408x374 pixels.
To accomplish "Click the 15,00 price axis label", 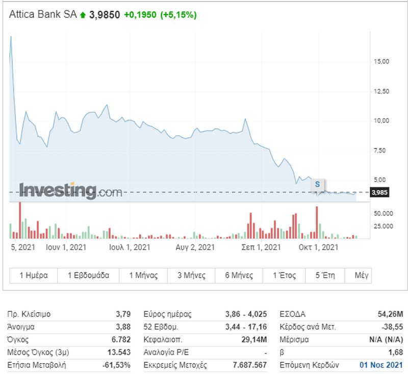I will tap(381, 61).
